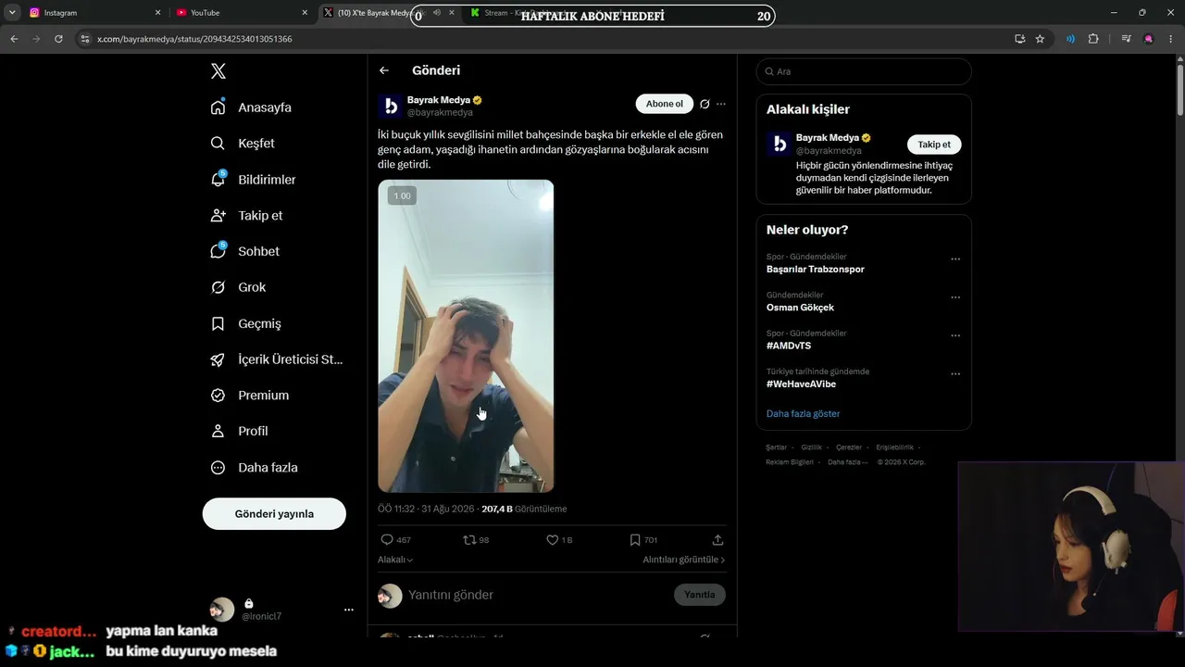Click Bayrak Medya avatar in the post header
The width and height of the screenshot is (1185, 667).
click(x=390, y=106)
